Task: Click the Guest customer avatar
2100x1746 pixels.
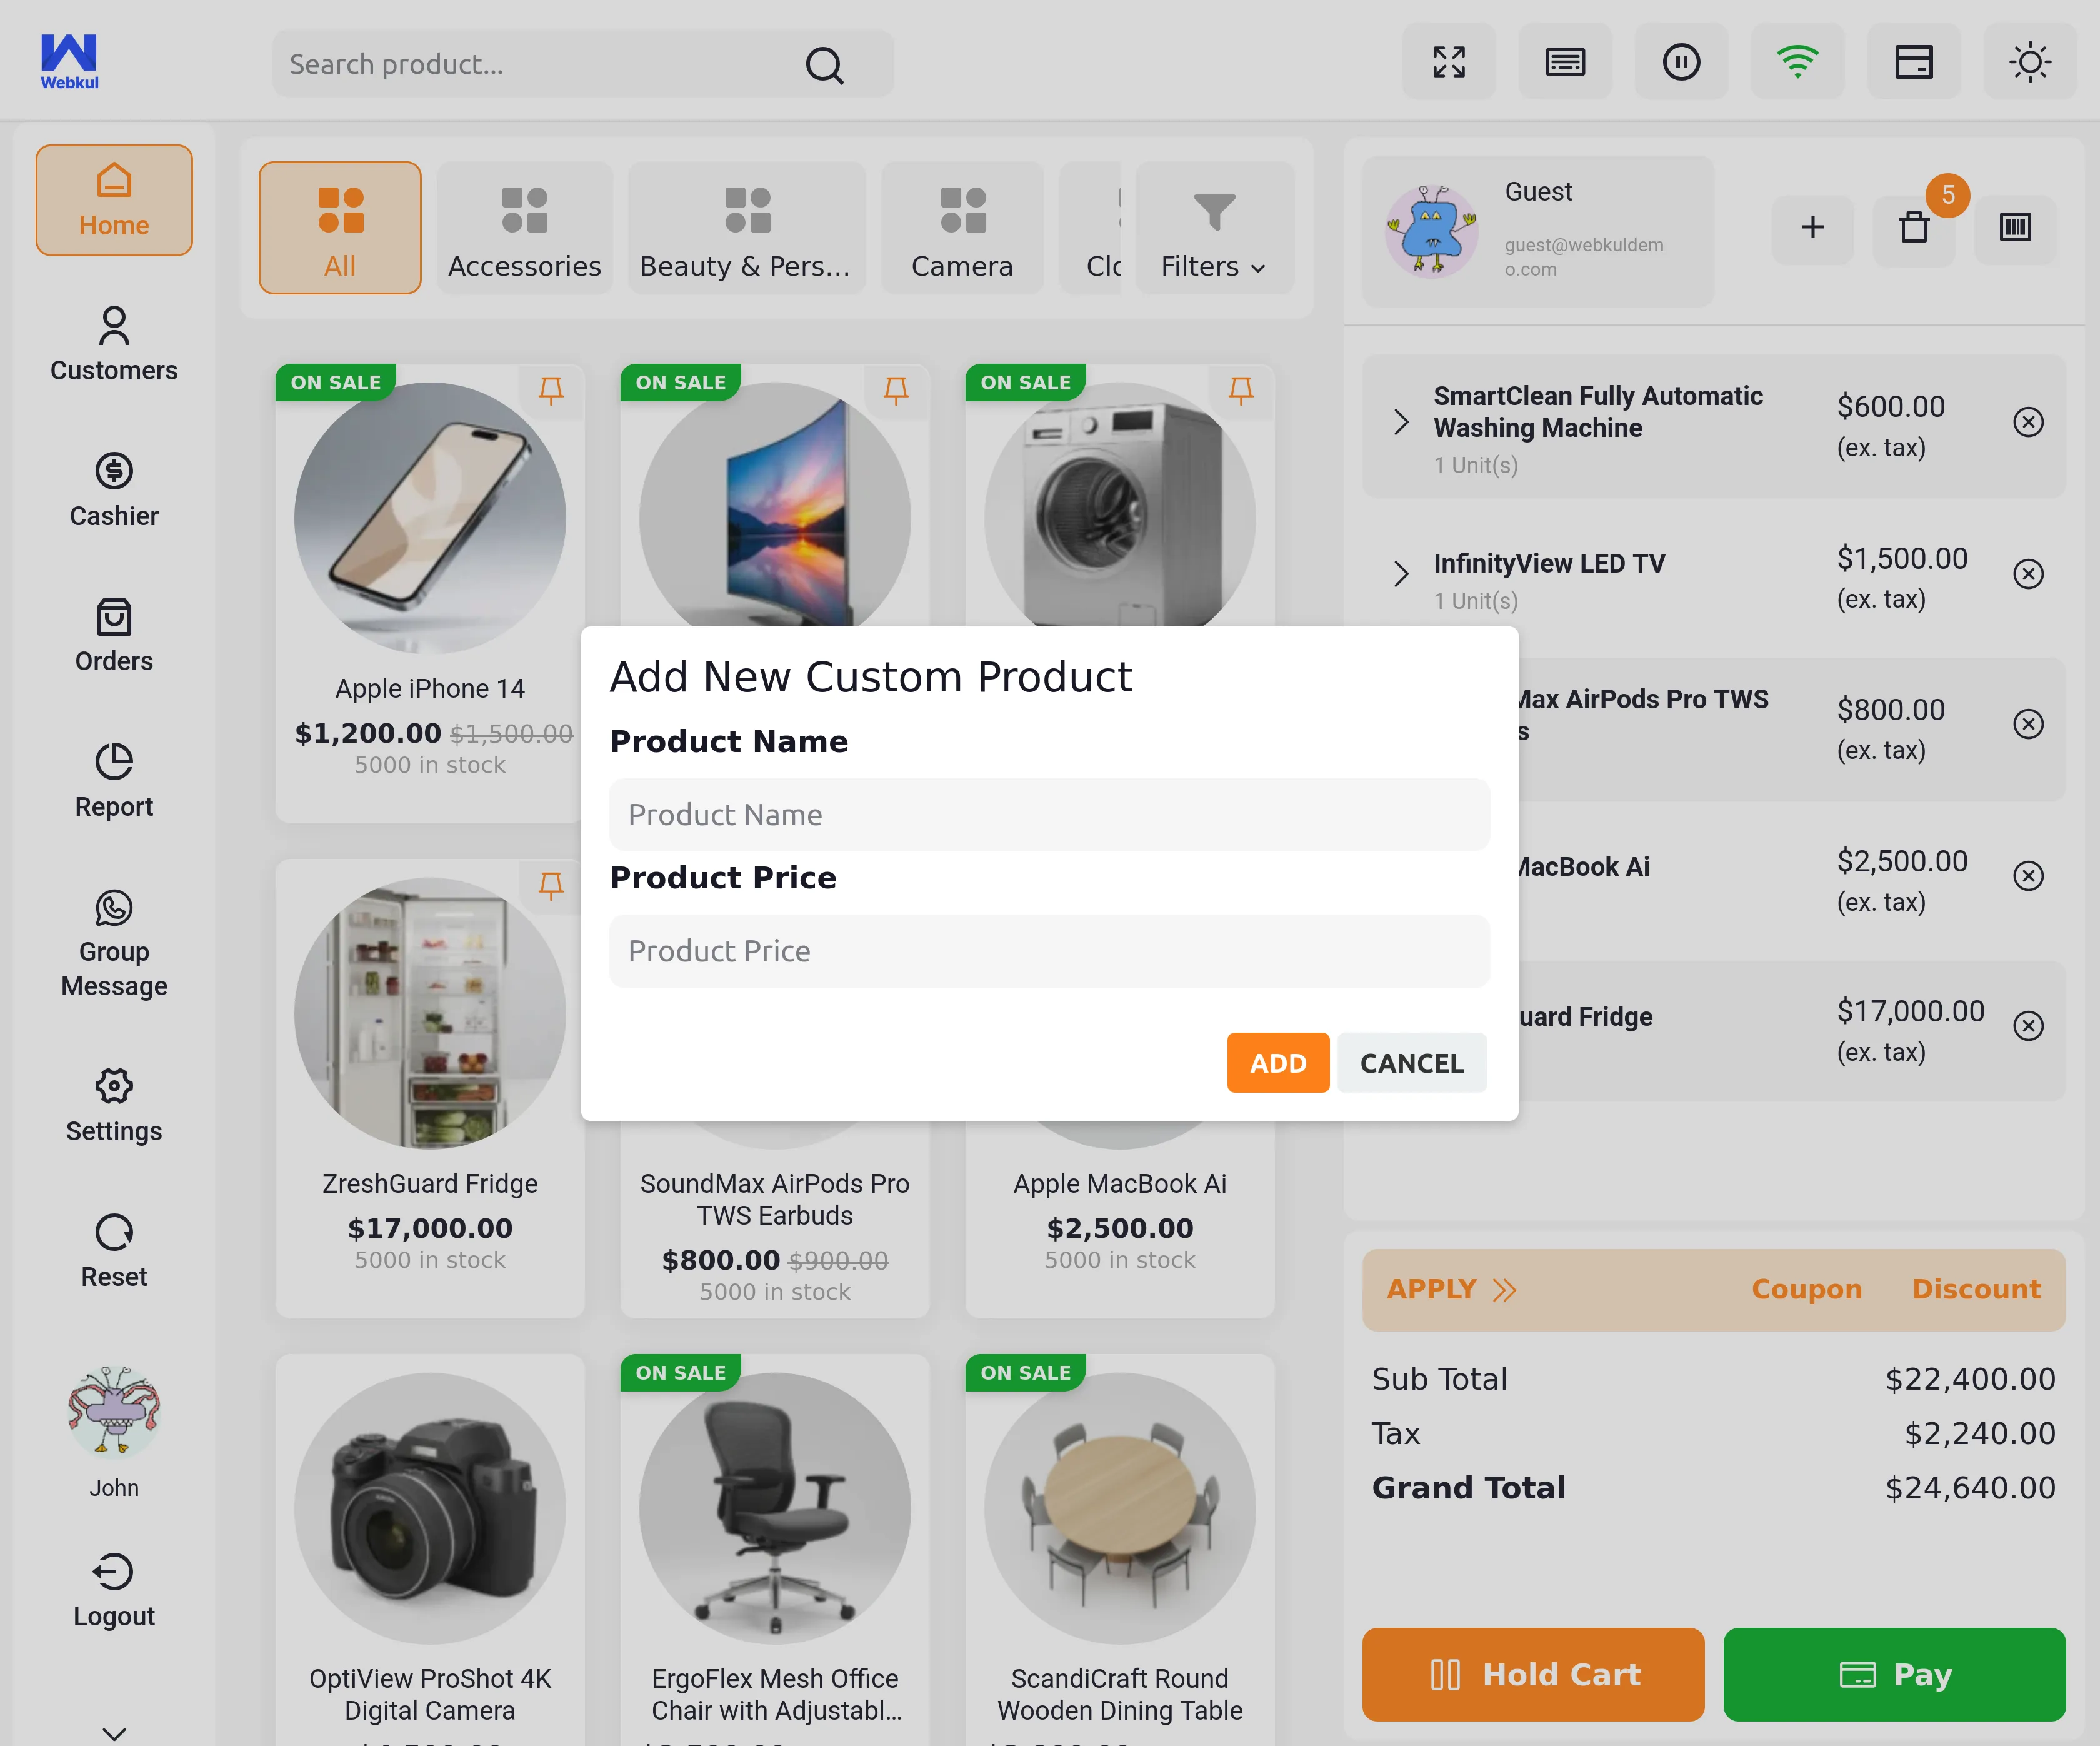Action: [1431, 231]
